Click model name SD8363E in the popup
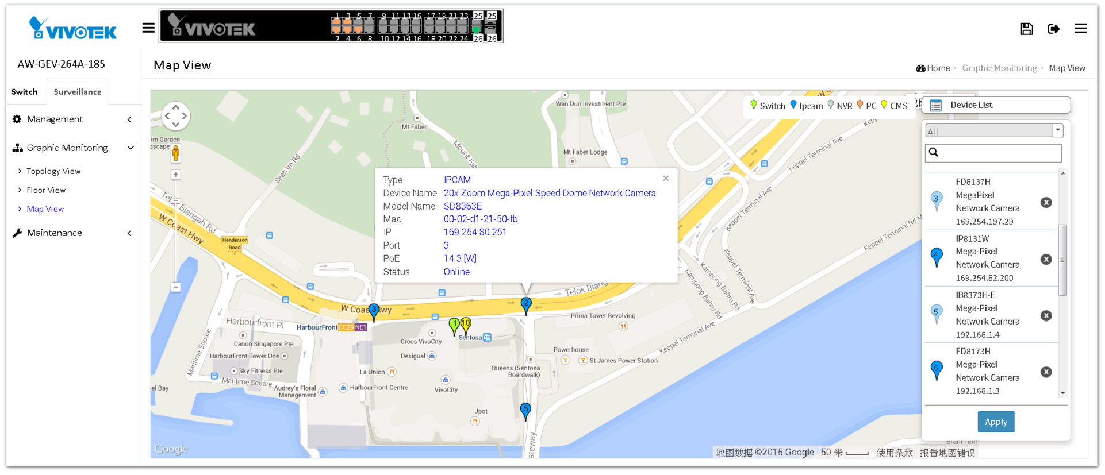The height and width of the screenshot is (475, 1105). click(x=462, y=206)
